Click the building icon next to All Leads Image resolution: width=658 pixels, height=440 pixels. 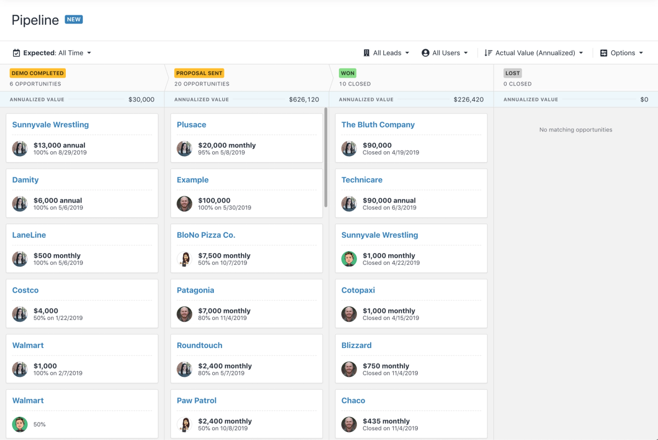click(x=367, y=53)
